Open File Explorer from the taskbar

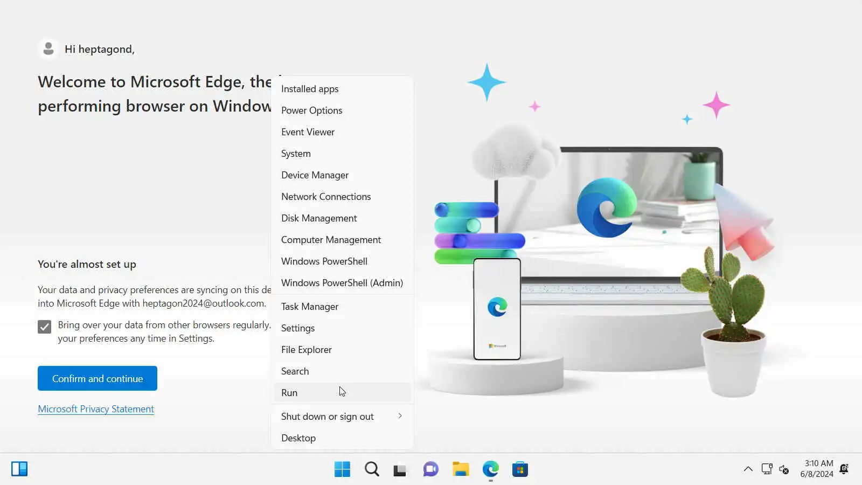pyautogui.click(x=461, y=469)
